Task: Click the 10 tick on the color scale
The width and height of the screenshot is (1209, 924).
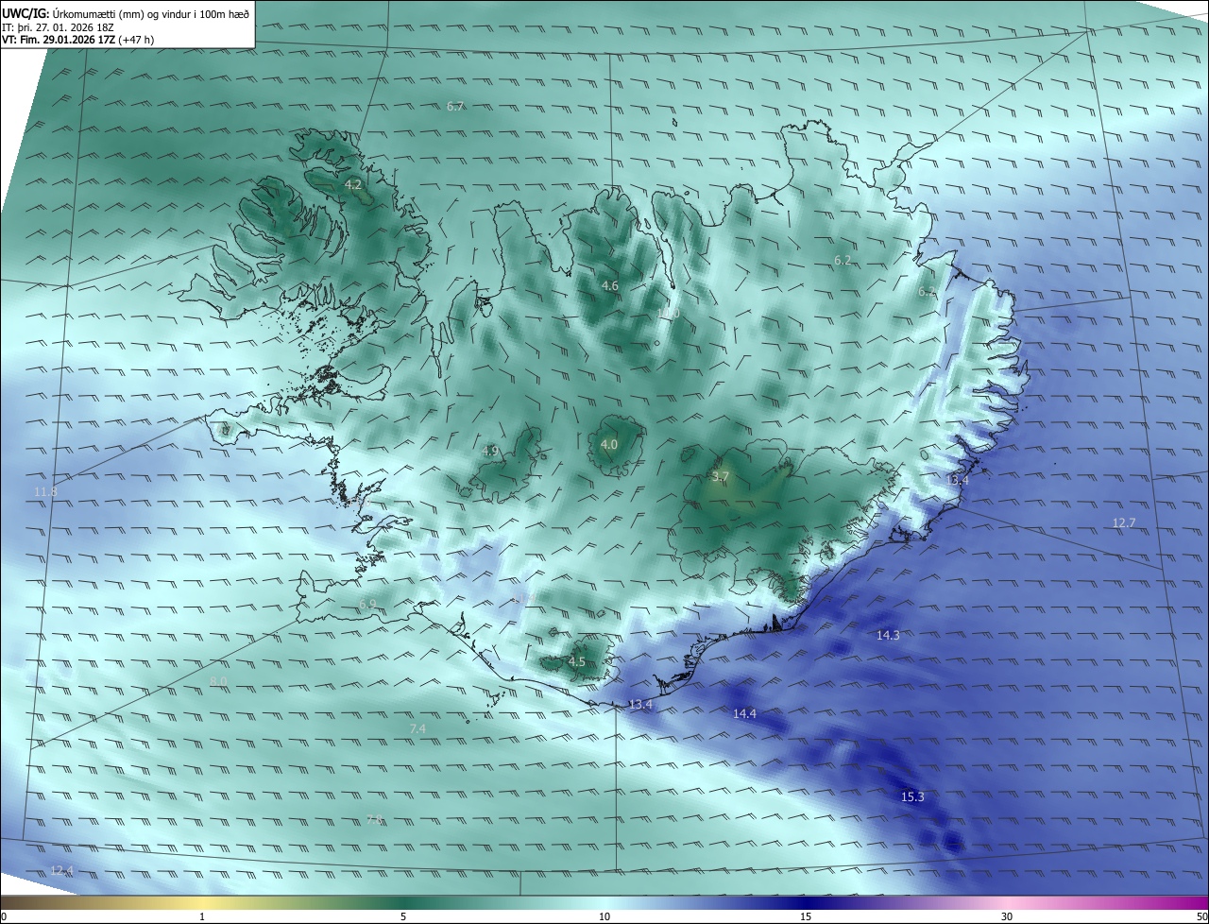Action: pos(604,916)
